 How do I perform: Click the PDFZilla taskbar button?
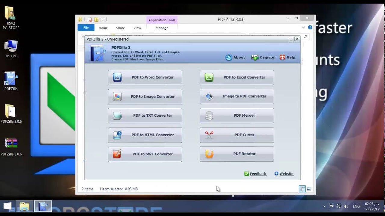[x=43, y=206]
